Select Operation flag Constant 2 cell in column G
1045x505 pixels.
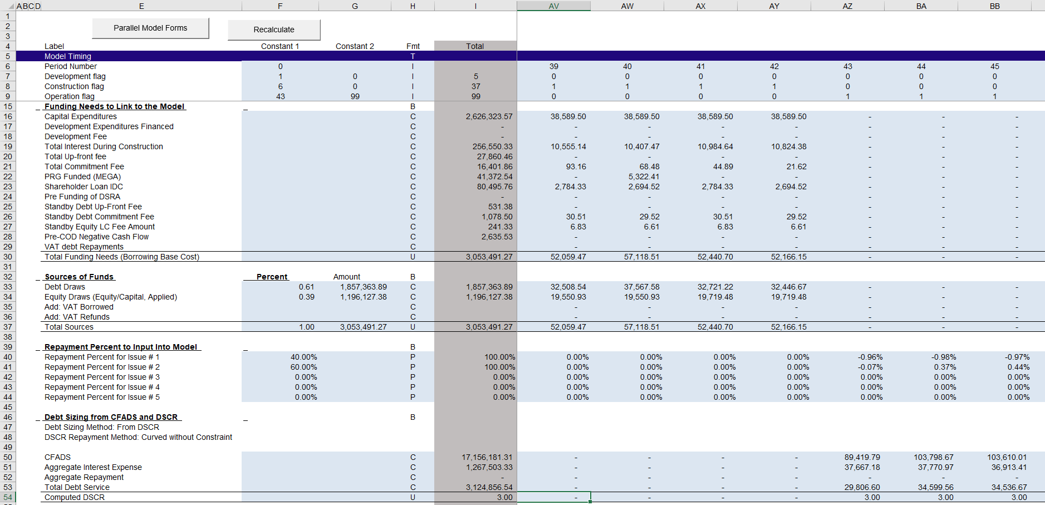pos(355,96)
